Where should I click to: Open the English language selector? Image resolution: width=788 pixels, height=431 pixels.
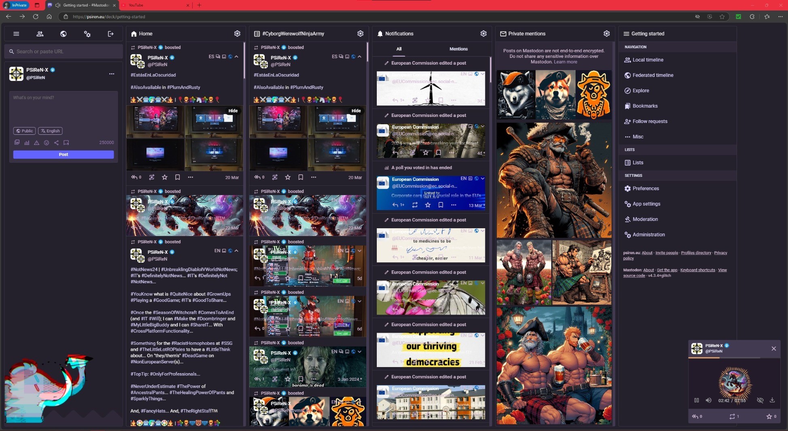click(50, 131)
